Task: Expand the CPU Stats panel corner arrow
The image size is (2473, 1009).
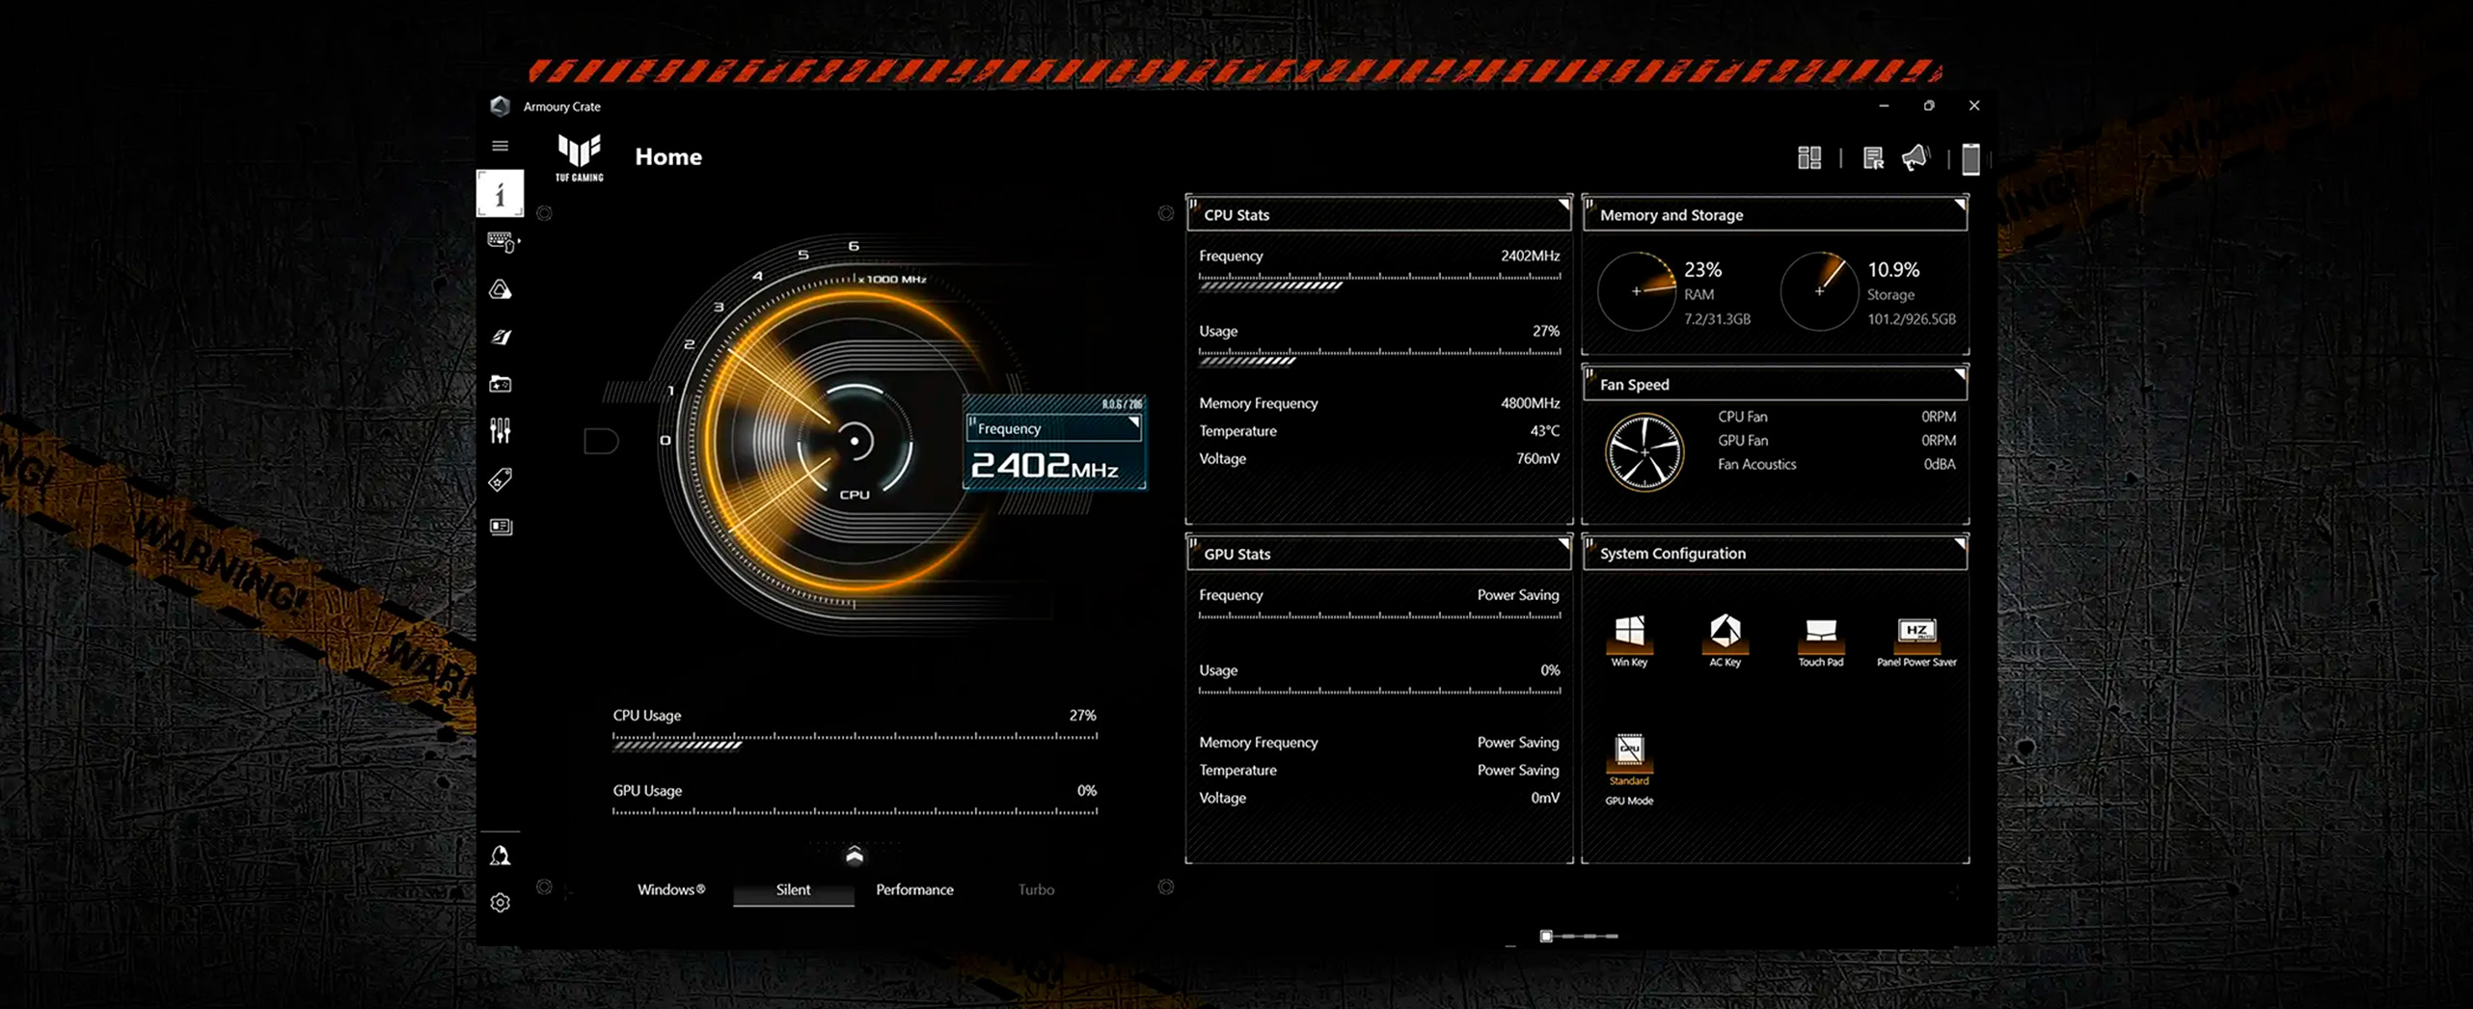Action: coord(1563,205)
